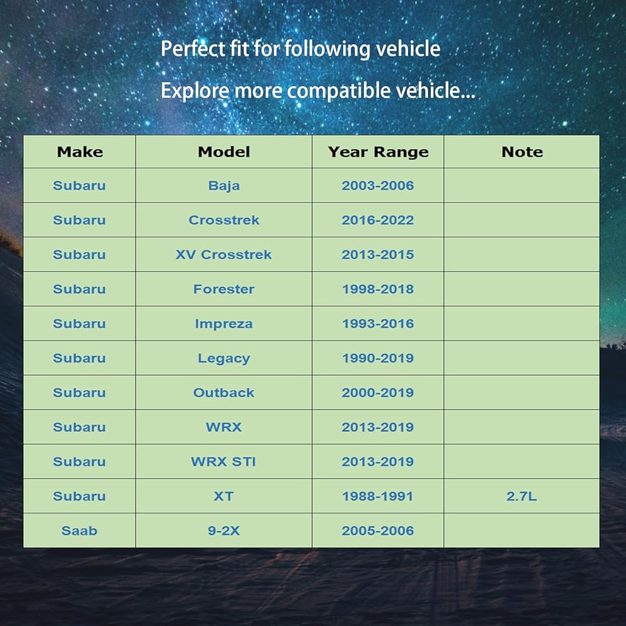
Task: Select the XV Crosstrek model cell
Action: (223, 254)
